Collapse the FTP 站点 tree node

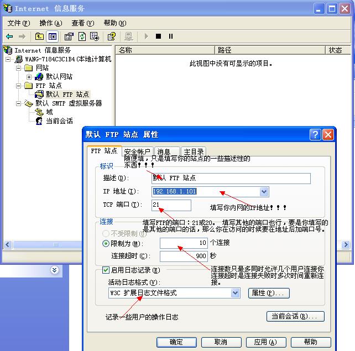click(x=19, y=86)
